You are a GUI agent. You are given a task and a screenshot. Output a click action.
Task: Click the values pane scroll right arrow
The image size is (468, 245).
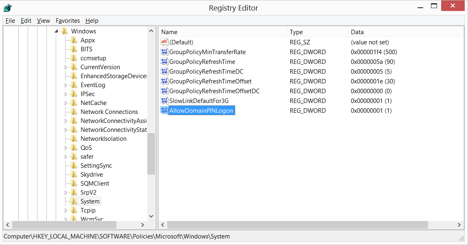pyautogui.click(x=459, y=225)
